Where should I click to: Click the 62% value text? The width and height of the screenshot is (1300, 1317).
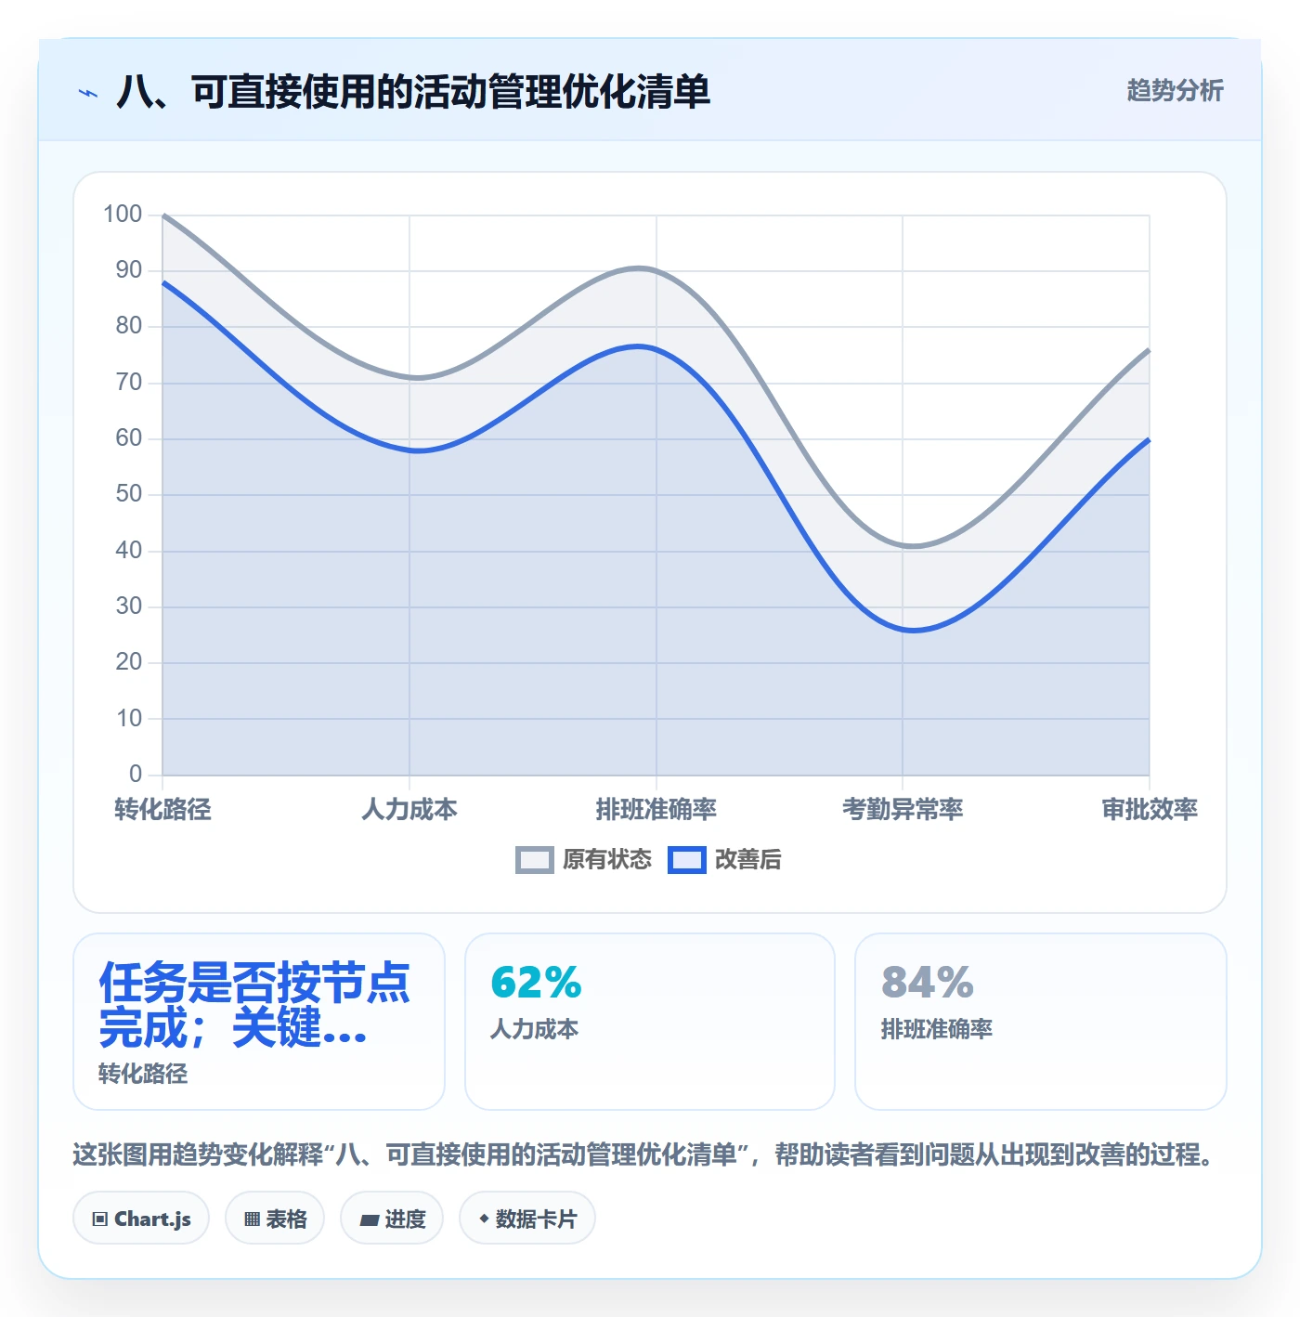(536, 983)
